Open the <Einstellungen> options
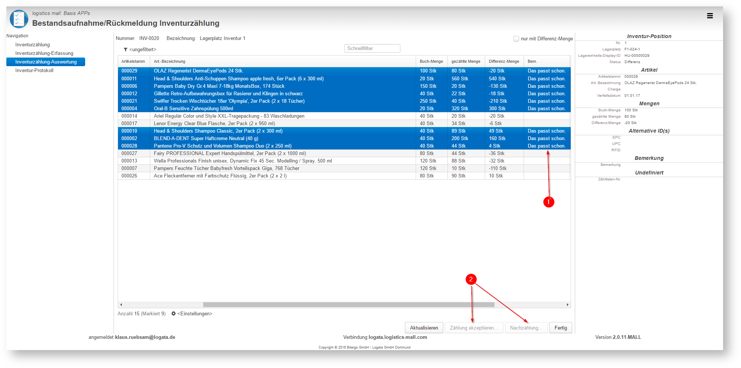Screen dimensions: 741x368 point(195,313)
